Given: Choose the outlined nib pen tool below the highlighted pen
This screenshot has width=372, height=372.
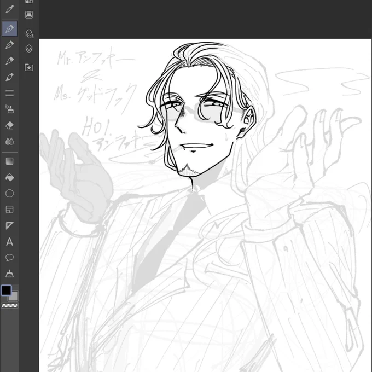Looking at the screenshot, I should click(x=9, y=45).
